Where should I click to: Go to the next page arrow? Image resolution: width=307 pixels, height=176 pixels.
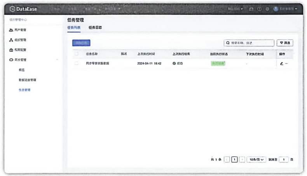click(242, 160)
